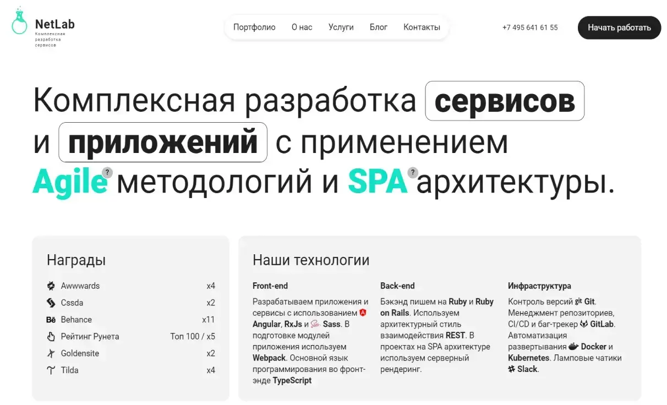Click the bold word RxJs

point(293,324)
